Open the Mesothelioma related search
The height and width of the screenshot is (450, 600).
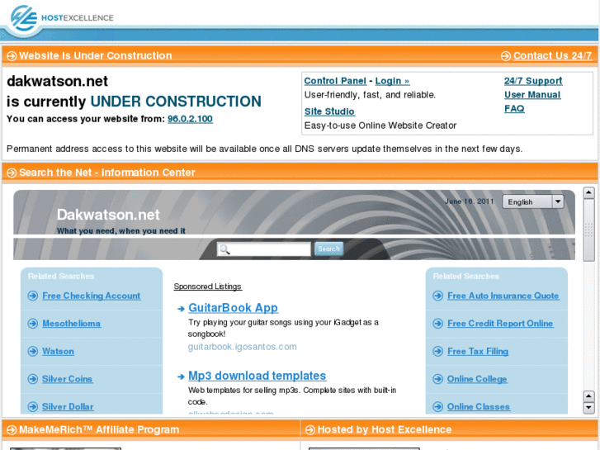72,324
